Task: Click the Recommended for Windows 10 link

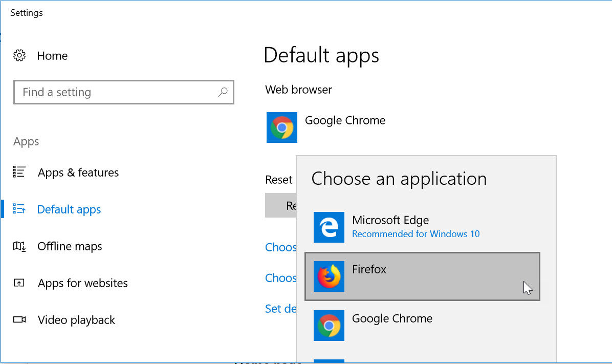Action: [416, 233]
